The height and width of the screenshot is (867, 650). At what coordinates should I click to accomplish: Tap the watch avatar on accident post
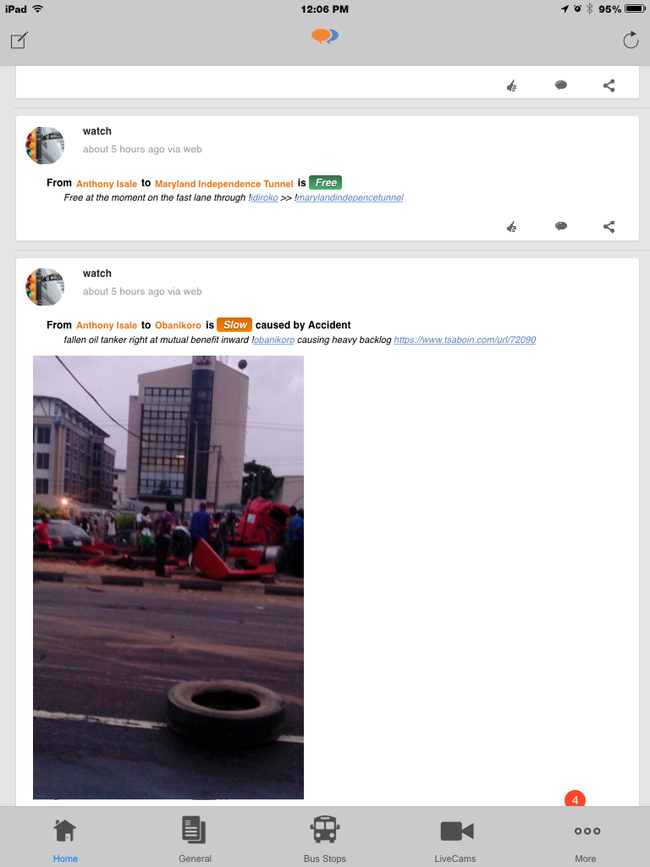[x=45, y=287]
